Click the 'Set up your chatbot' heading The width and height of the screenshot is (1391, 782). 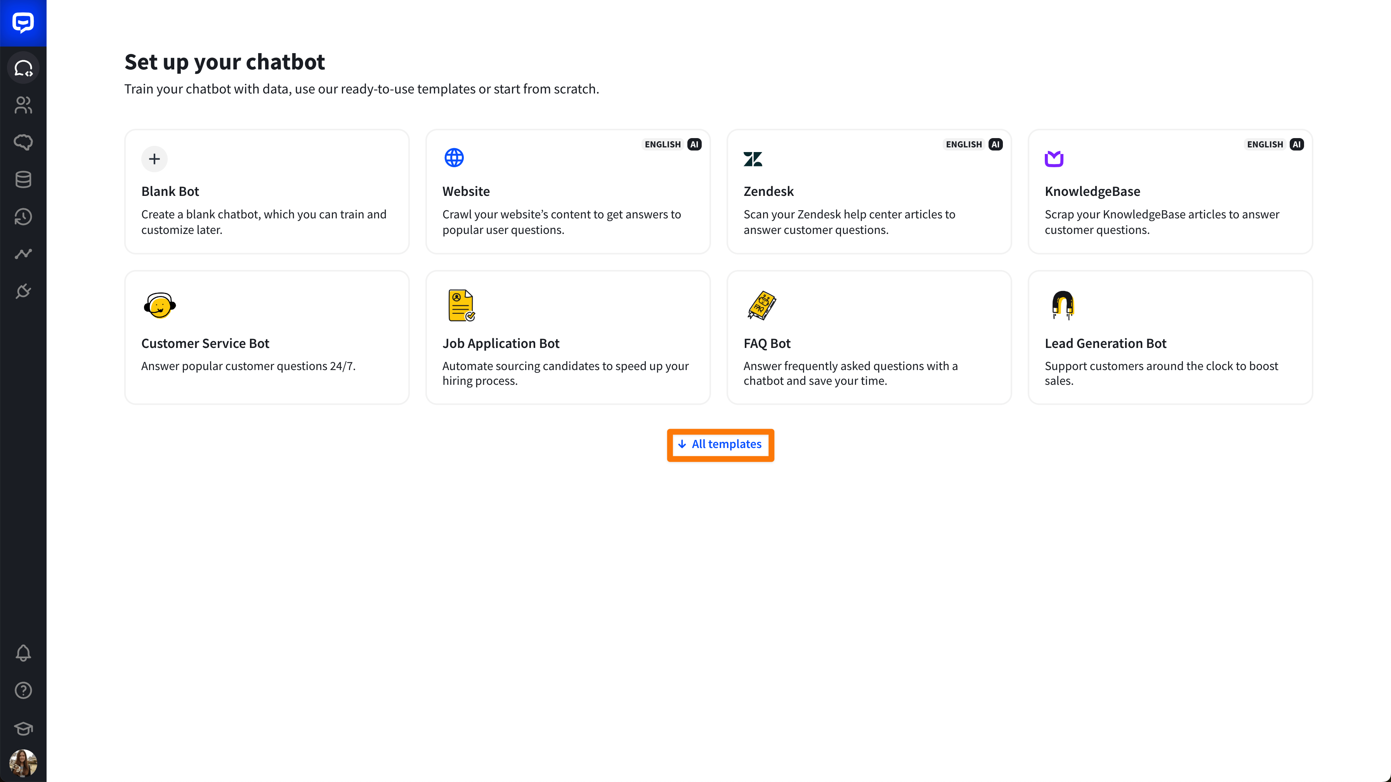225,62
